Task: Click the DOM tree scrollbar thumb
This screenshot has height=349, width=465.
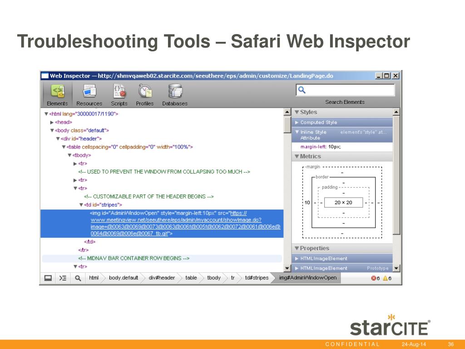Action: tap(287, 125)
